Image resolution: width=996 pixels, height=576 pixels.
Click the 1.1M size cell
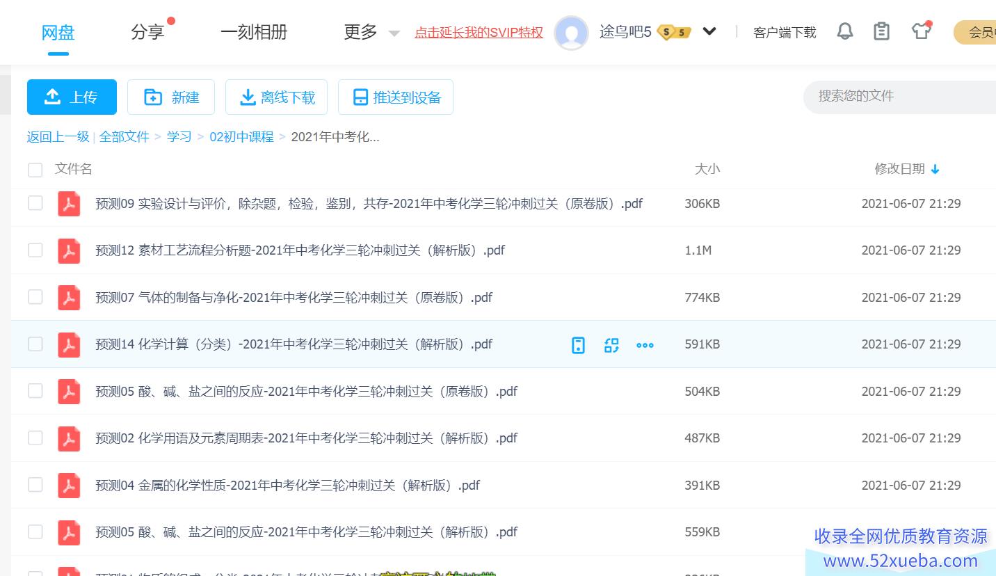(698, 250)
